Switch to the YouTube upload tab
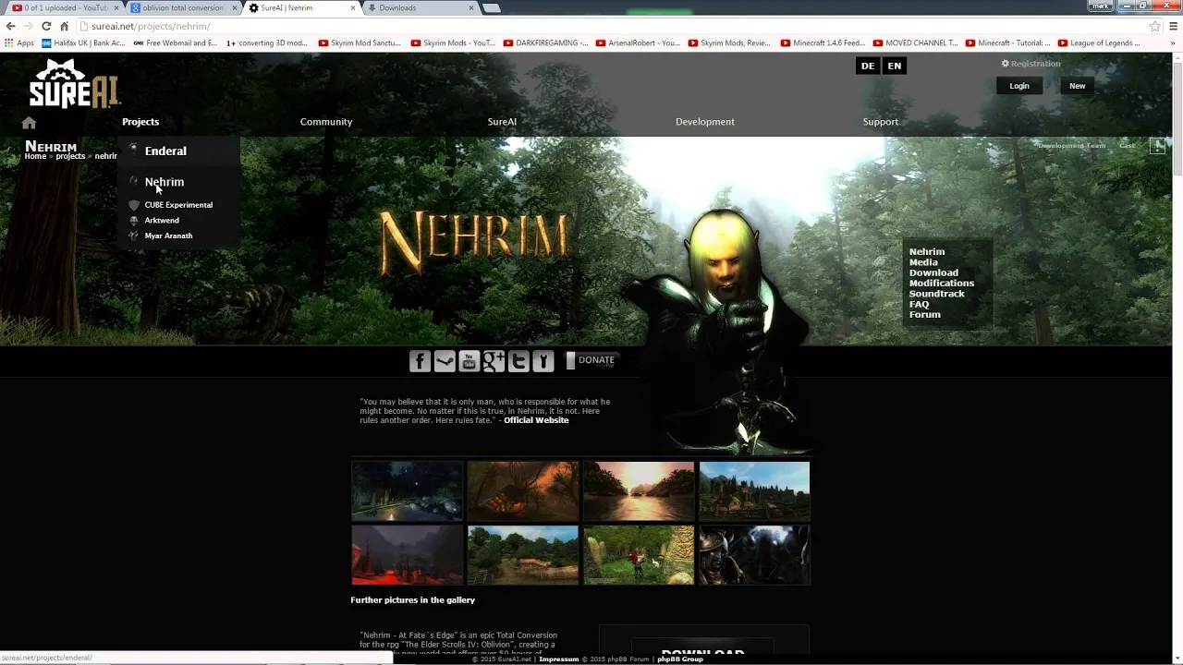 (x=63, y=7)
